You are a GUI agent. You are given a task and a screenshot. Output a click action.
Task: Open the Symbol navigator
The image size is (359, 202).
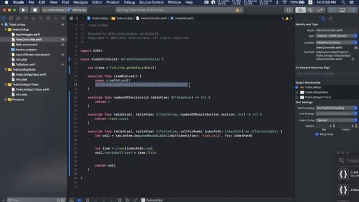(19, 19)
